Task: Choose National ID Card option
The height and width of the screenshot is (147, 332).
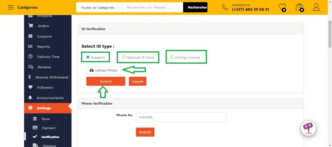Action: click(x=124, y=57)
